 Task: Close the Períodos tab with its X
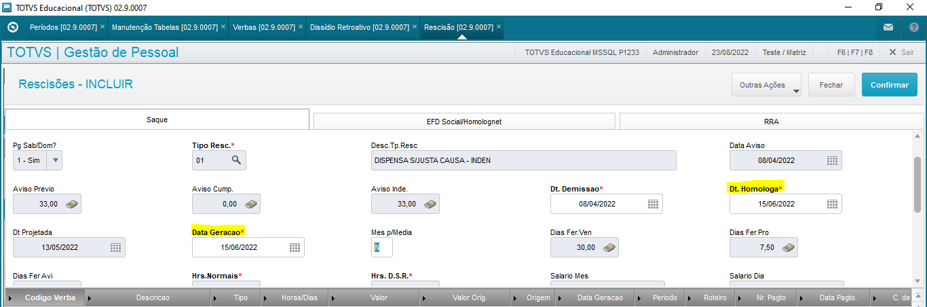[102, 27]
